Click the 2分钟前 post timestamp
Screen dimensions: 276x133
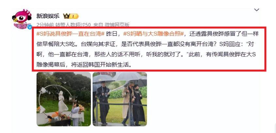click(45, 25)
